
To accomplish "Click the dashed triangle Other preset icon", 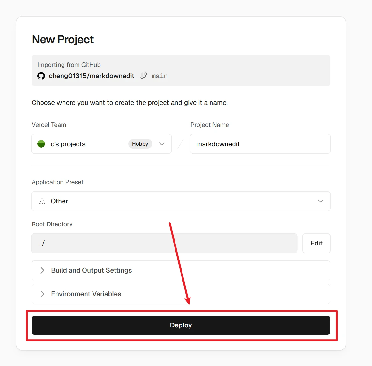I will coord(42,201).
